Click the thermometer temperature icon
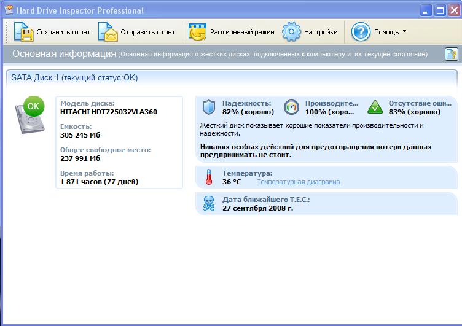The image size is (462, 326). point(209,177)
